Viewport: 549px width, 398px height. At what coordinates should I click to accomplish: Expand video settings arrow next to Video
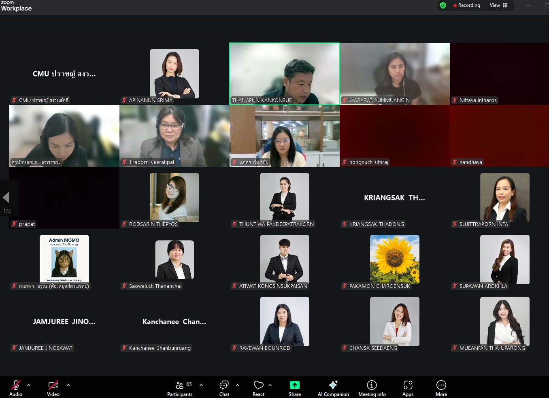[x=68, y=385]
